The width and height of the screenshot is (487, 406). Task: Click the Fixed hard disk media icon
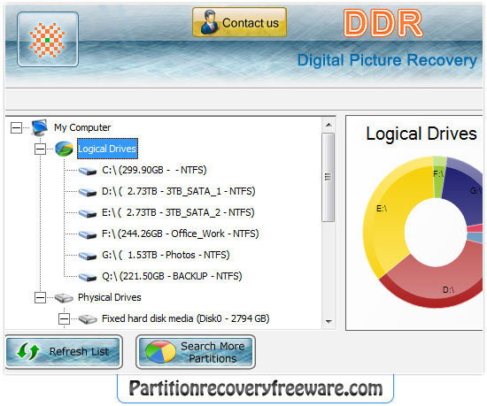pyautogui.click(x=88, y=318)
